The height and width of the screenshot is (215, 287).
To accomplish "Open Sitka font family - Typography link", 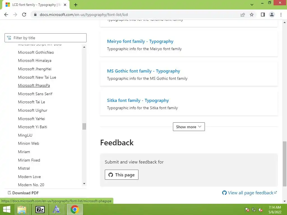I will [x=138, y=101].
